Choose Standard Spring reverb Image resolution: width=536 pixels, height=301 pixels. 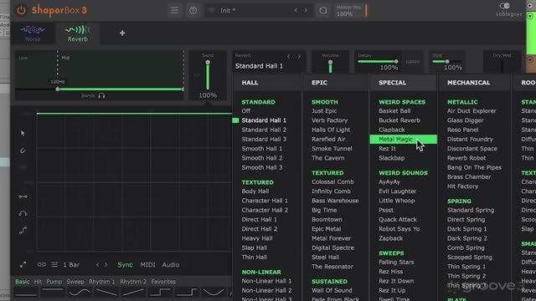pyautogui.click(x=471, y=210)
